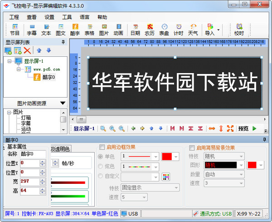Add a 字幕 subtitle element
272x222 pixels.
(x=32, y=30)
